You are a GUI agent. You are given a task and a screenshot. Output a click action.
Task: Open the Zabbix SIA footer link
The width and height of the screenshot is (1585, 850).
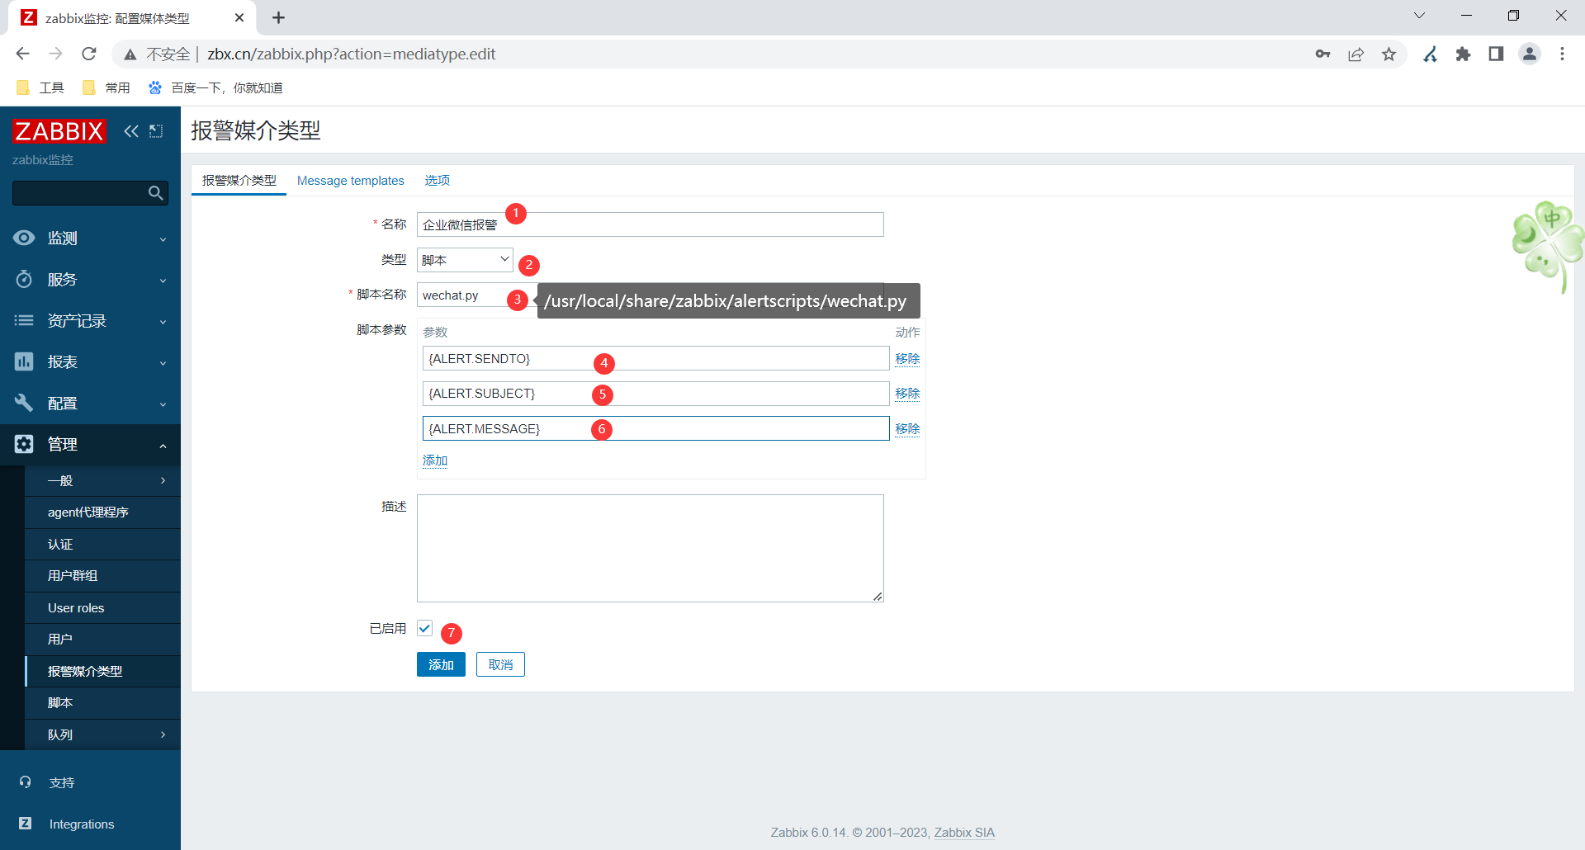click(964, 833)
